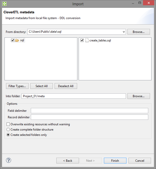Click the Finish button
Viewport: 156px width, 169px height.
click(x=115, y=161)
